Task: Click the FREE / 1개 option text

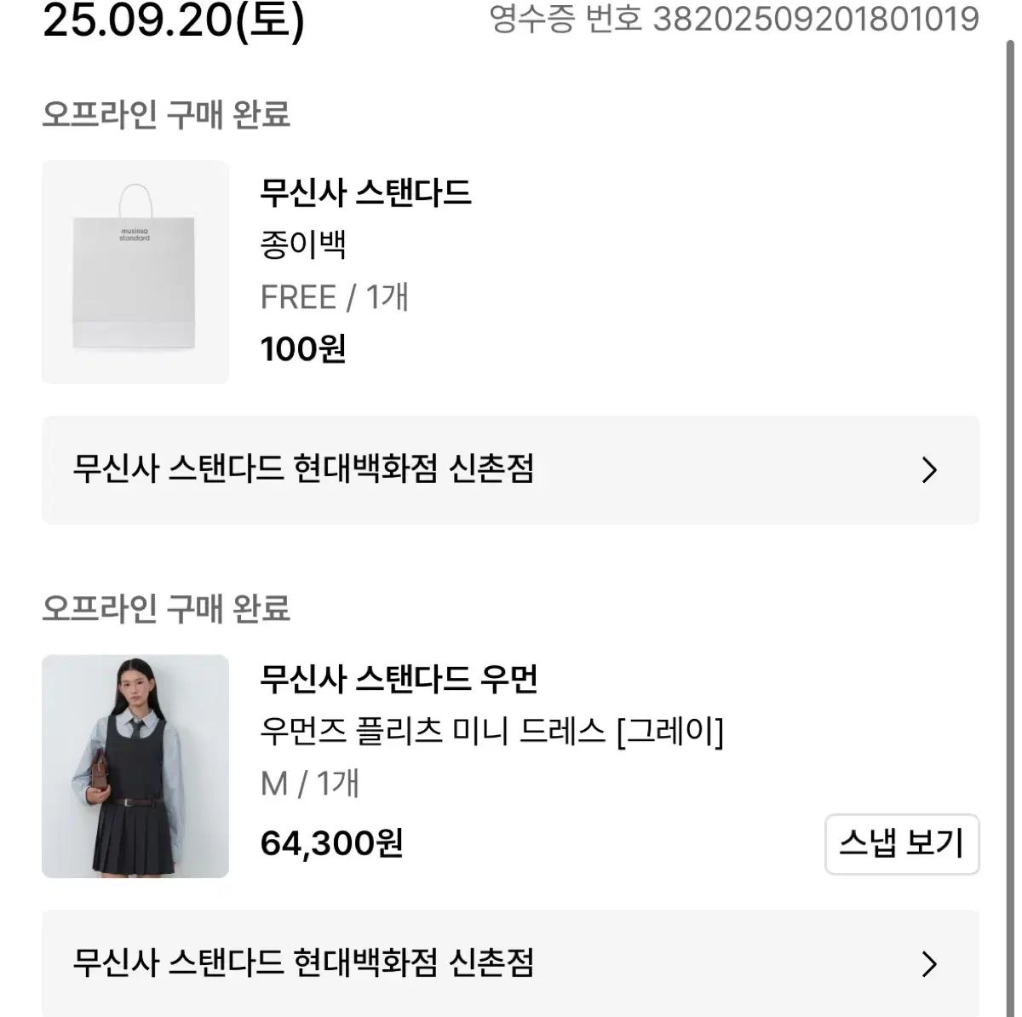Action: click(335, 297)
